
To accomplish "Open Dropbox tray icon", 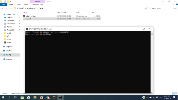I will (x=157, y=97).
